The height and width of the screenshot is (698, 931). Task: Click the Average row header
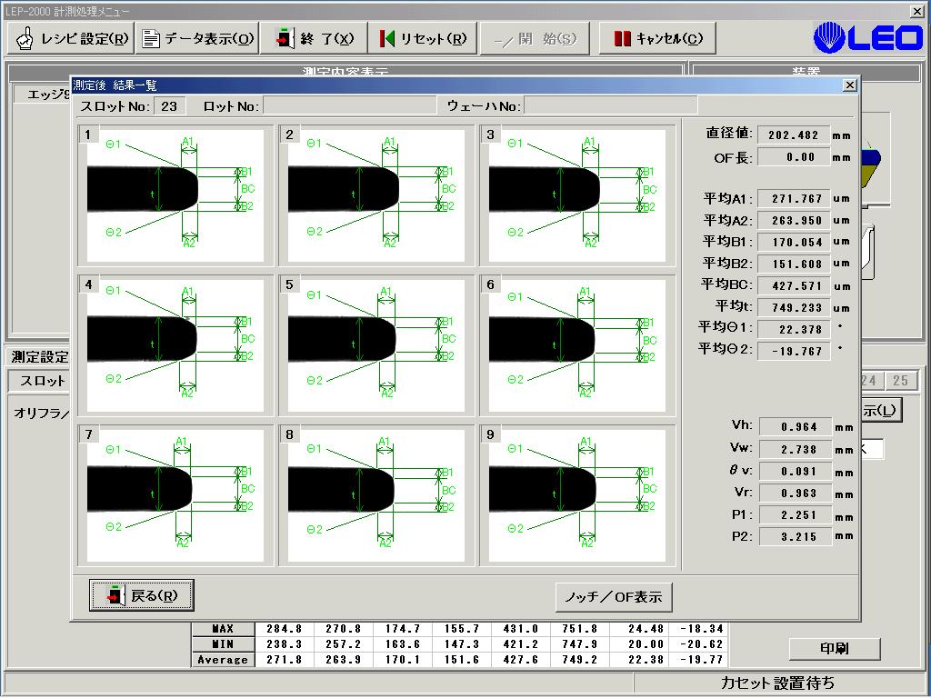point(224,660)
